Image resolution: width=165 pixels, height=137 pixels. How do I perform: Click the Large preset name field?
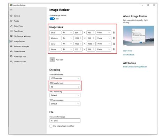click(55, 44)
